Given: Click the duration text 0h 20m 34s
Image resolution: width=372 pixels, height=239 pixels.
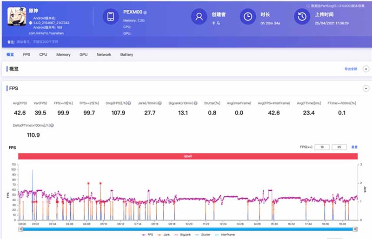Looking at the screenshot, I should click(x=270, y=23).
